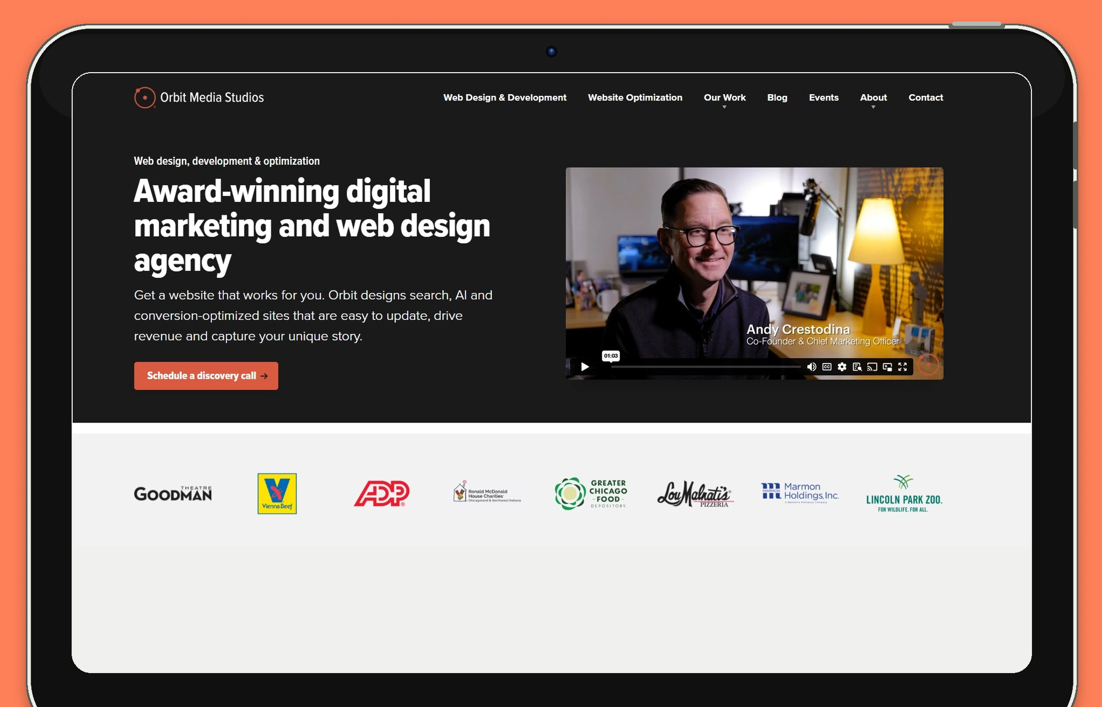1102x707 pixels.
Task: Toggle closed captions CC on video
Action: [827, 367]
